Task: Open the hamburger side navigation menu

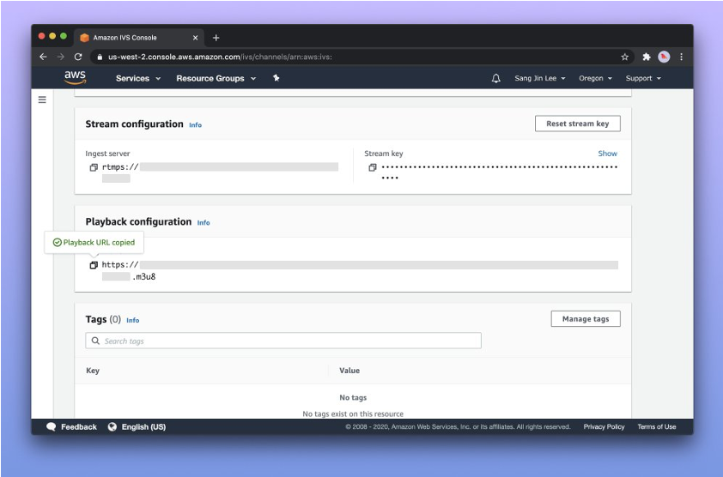Action: click(42, 100)
